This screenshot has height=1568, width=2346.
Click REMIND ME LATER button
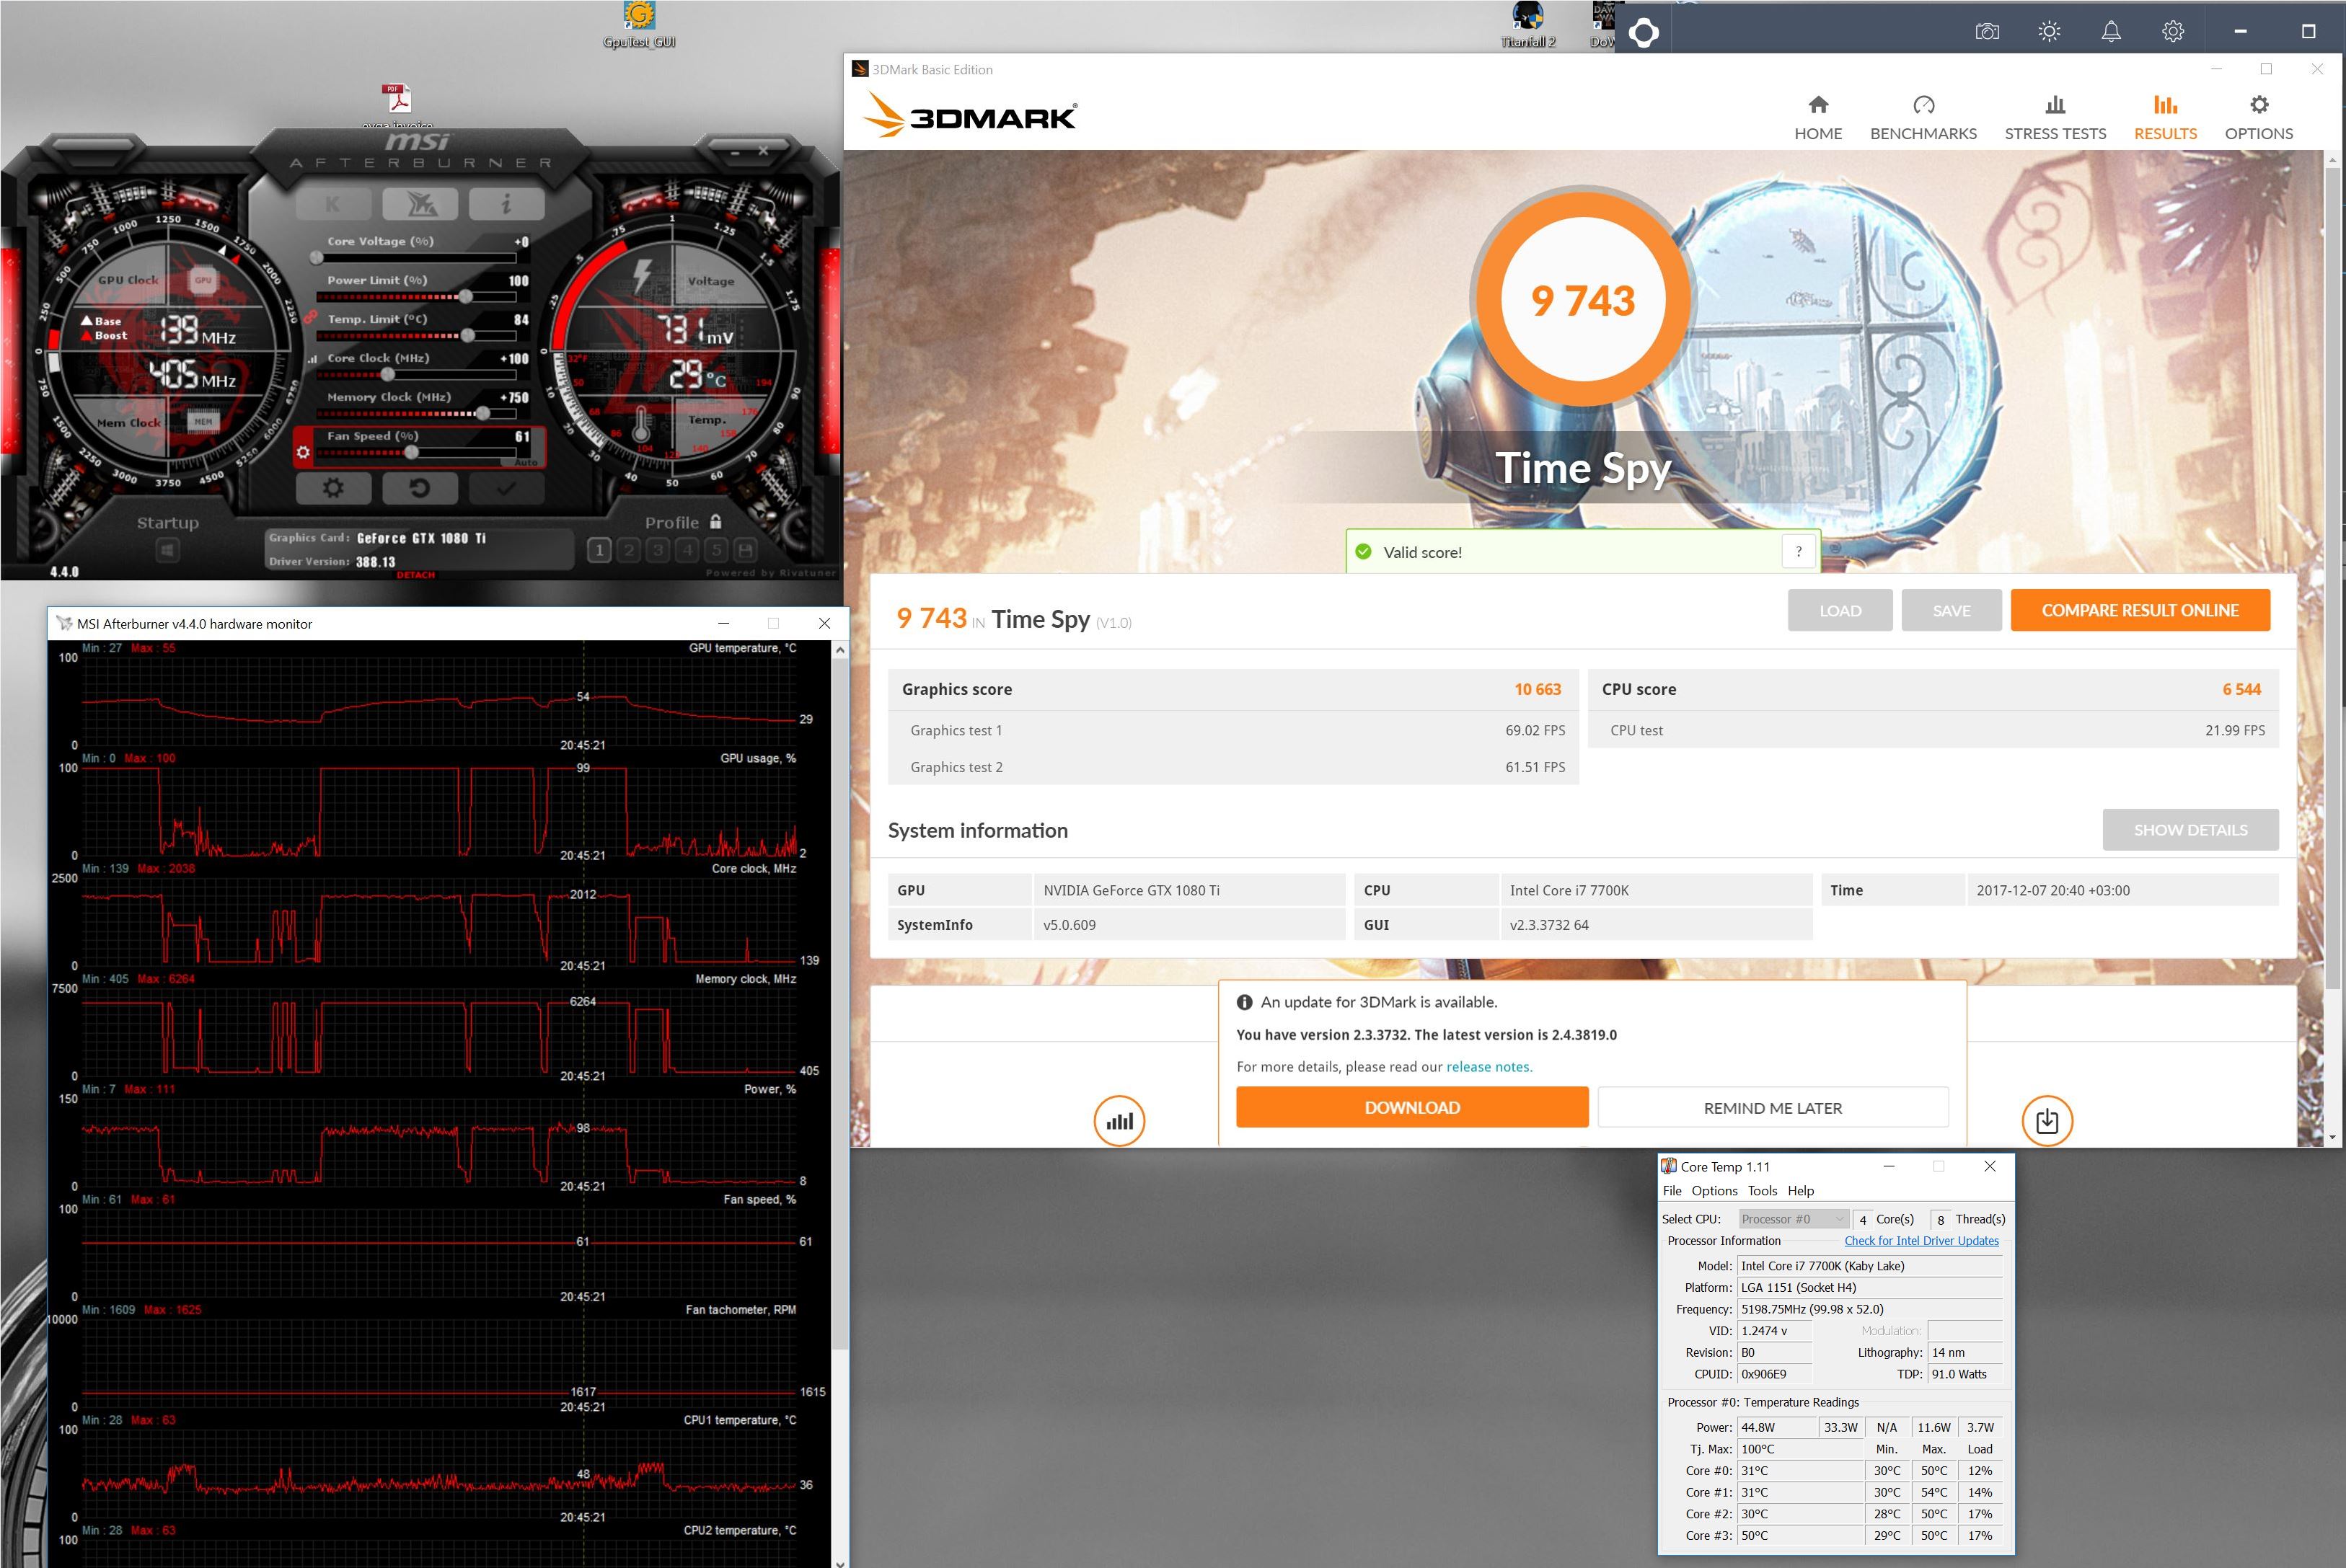point(1773,1107)
